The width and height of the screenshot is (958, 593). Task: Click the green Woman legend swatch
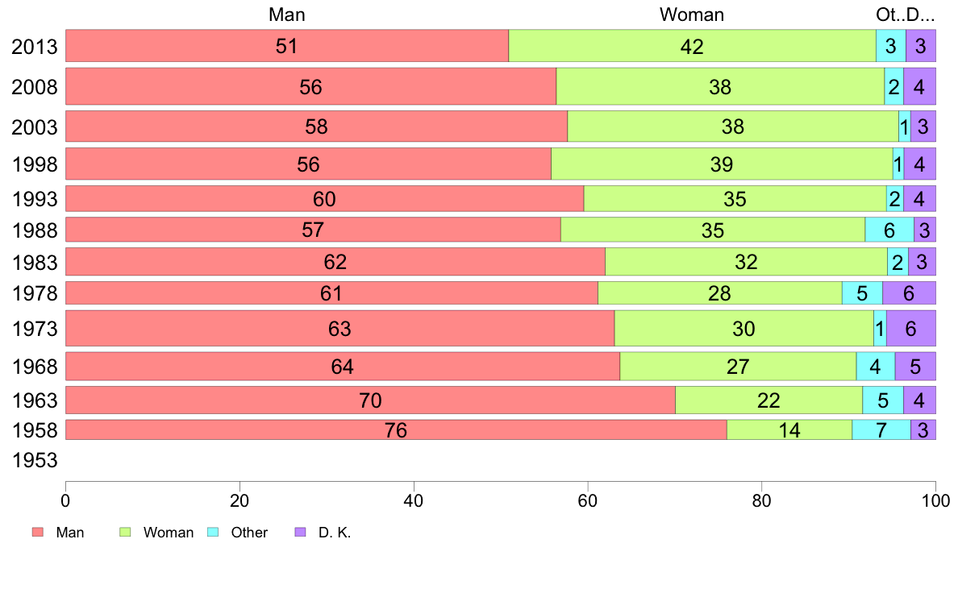click(125, 533)
